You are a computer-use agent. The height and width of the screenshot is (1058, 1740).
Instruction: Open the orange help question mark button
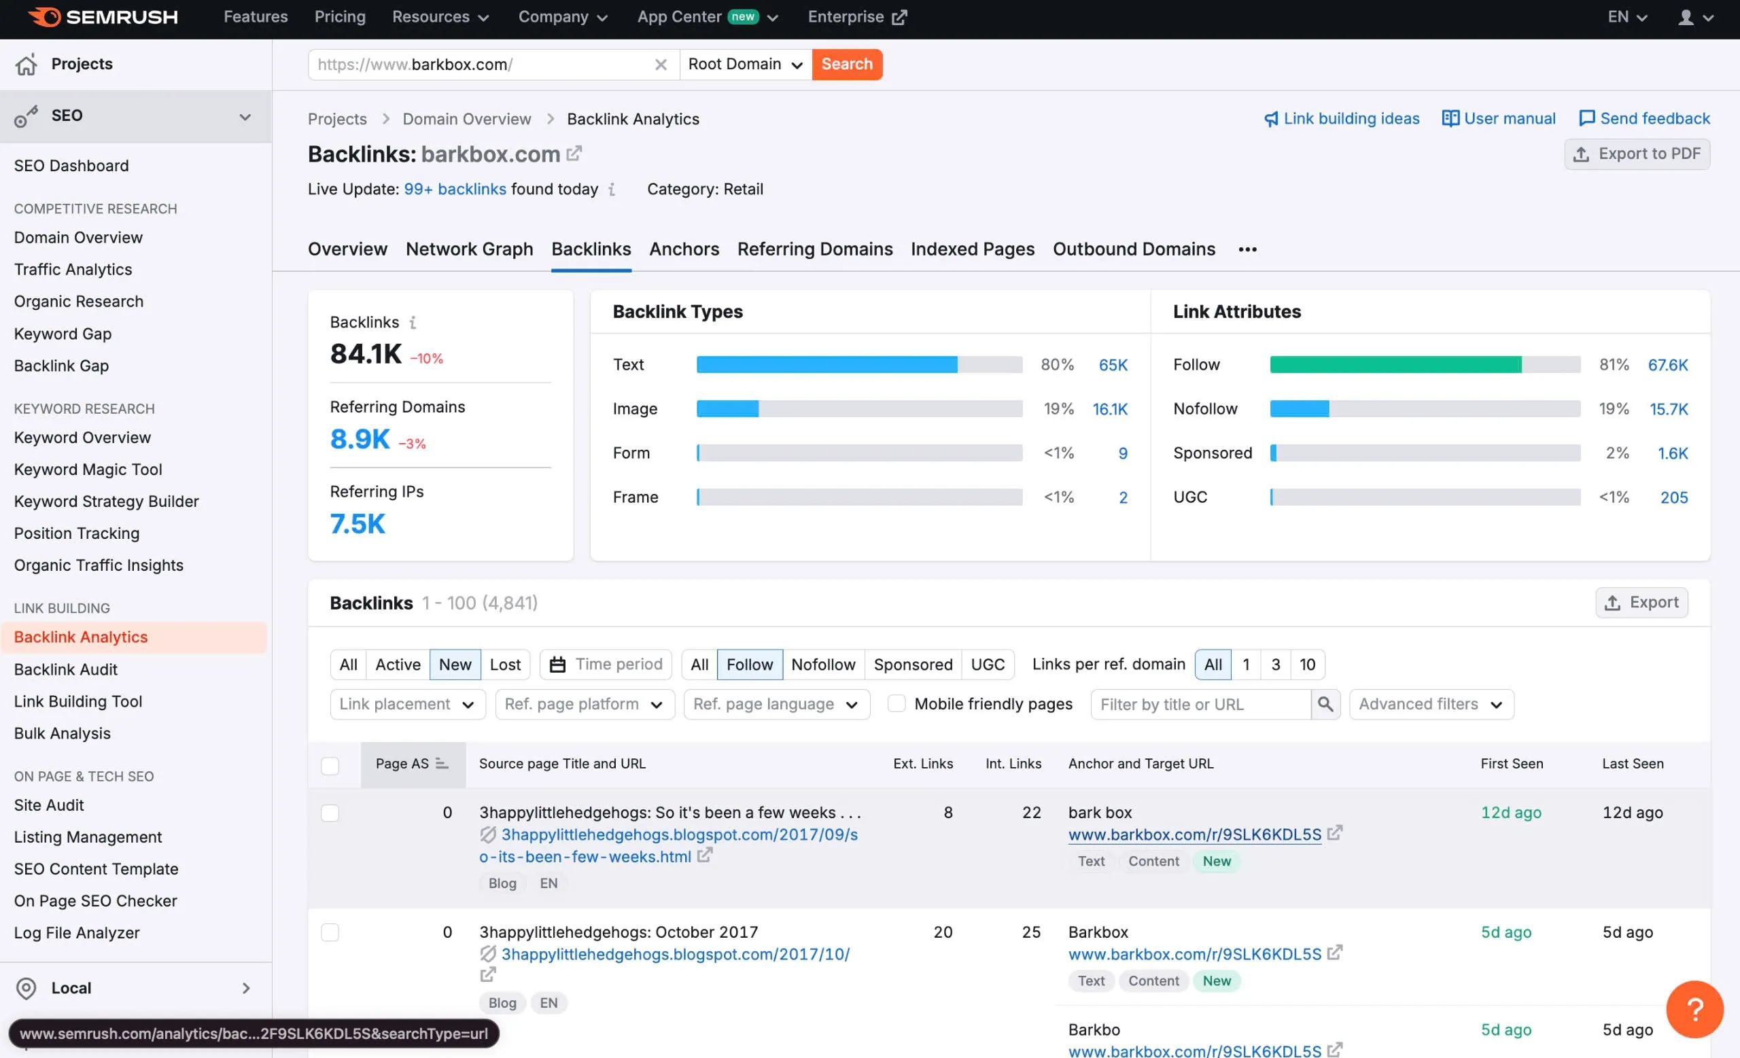tap(1694, 1008)
